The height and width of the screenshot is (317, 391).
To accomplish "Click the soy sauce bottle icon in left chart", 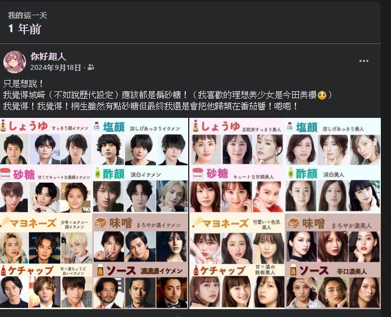I will [3, 126].
